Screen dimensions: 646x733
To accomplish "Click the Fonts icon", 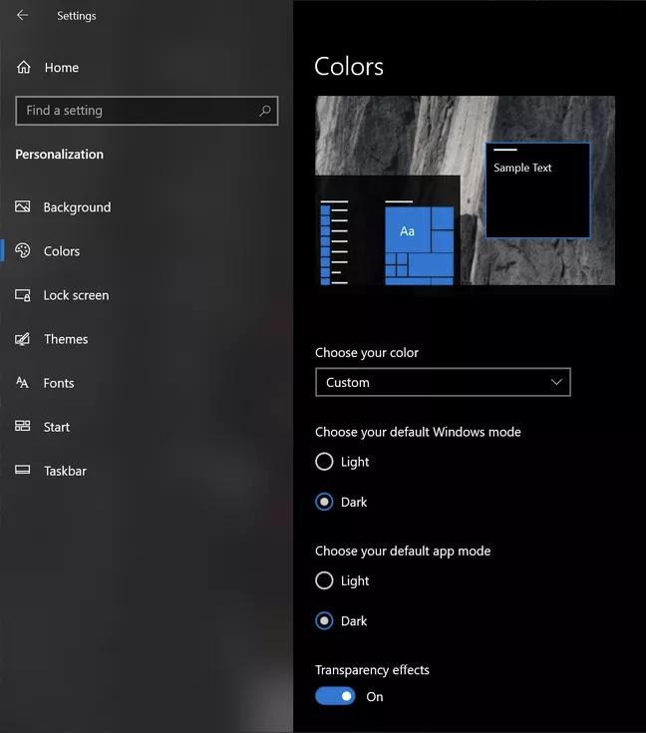I will pyautogui.click(x=22, y=383).
